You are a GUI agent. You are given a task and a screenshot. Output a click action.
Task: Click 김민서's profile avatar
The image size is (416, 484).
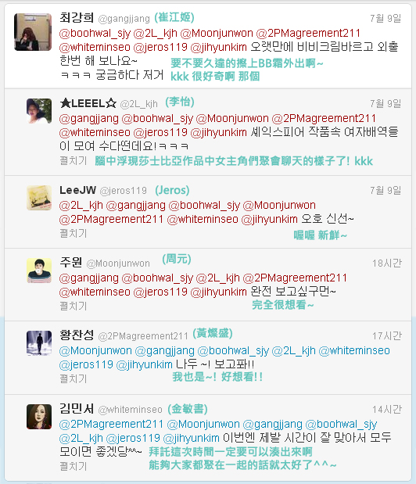(x=39, y=417)
